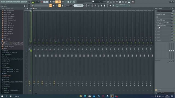
Task: Click the plus button right of Pattern 5
Action: coord(84,5)
